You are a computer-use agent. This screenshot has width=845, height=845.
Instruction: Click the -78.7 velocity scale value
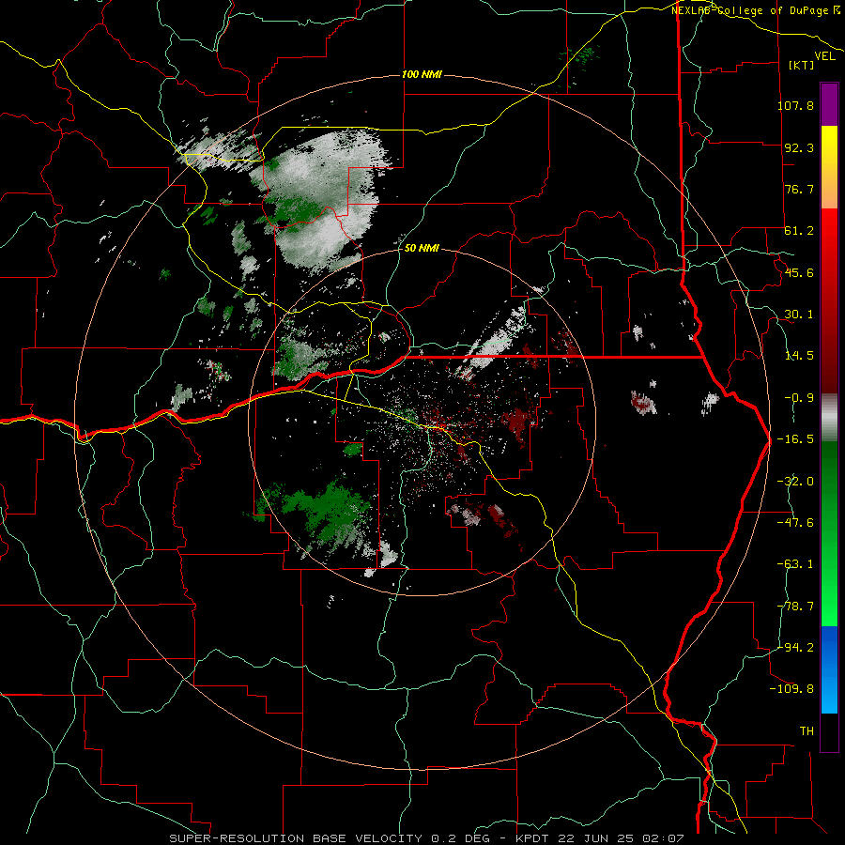click(795, 607)
